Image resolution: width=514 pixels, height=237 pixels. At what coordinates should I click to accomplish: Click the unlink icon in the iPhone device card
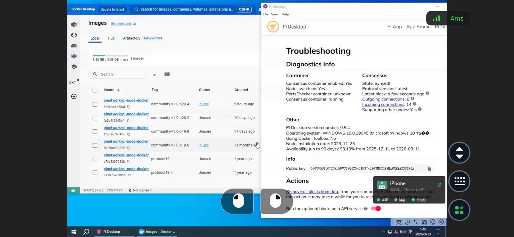[x=439, y=185]
